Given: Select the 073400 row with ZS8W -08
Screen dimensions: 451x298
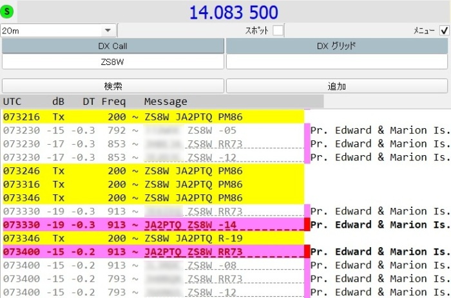Looking at the screenshot, I should pyautogui.click(x=153, y=265).
